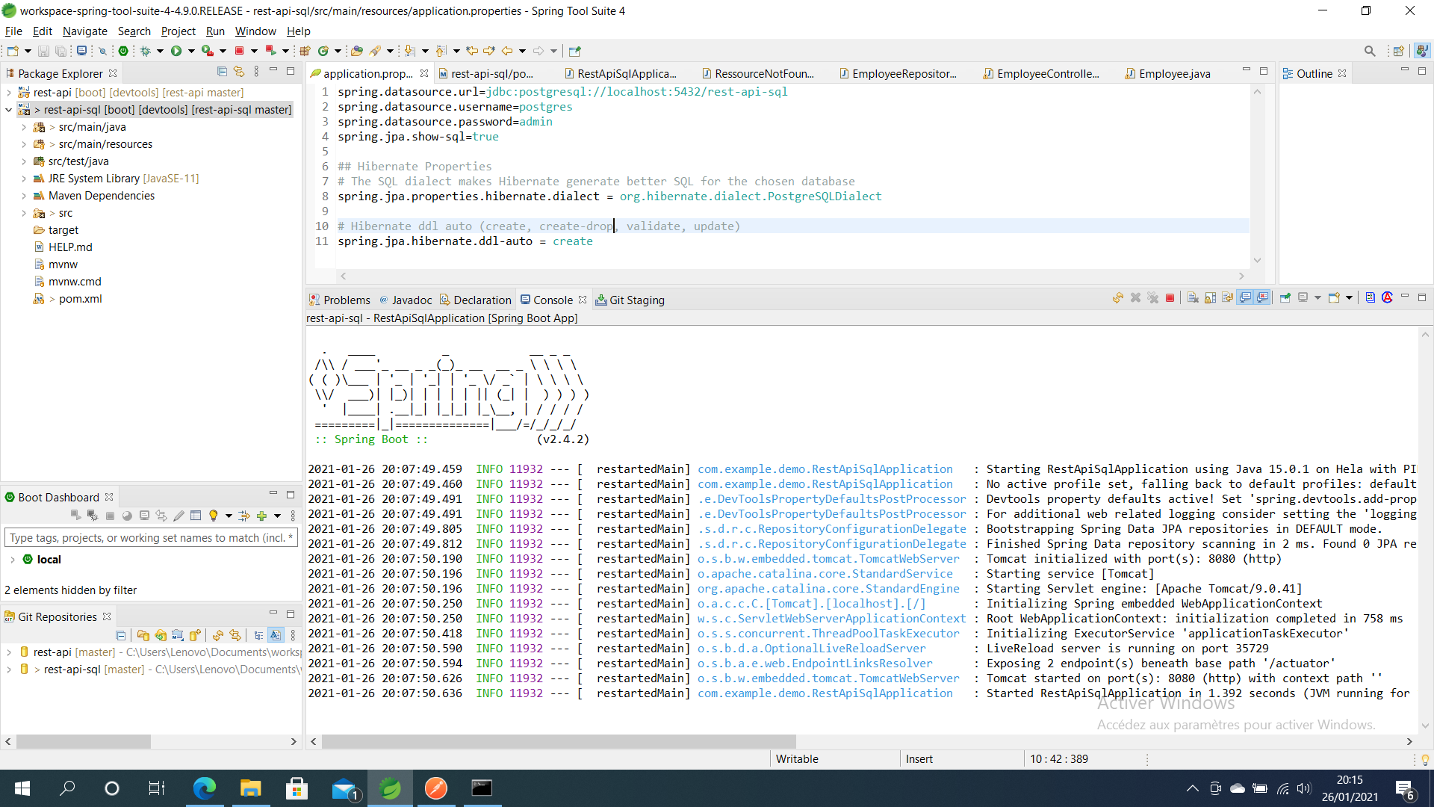
Task: Click the Open Type folder toolbar icon
Action: [x=357, y=51]
